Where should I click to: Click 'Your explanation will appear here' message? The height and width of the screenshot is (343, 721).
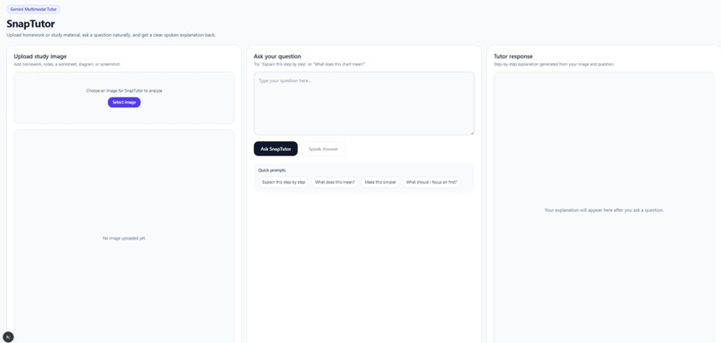click(x=604, y=210)
